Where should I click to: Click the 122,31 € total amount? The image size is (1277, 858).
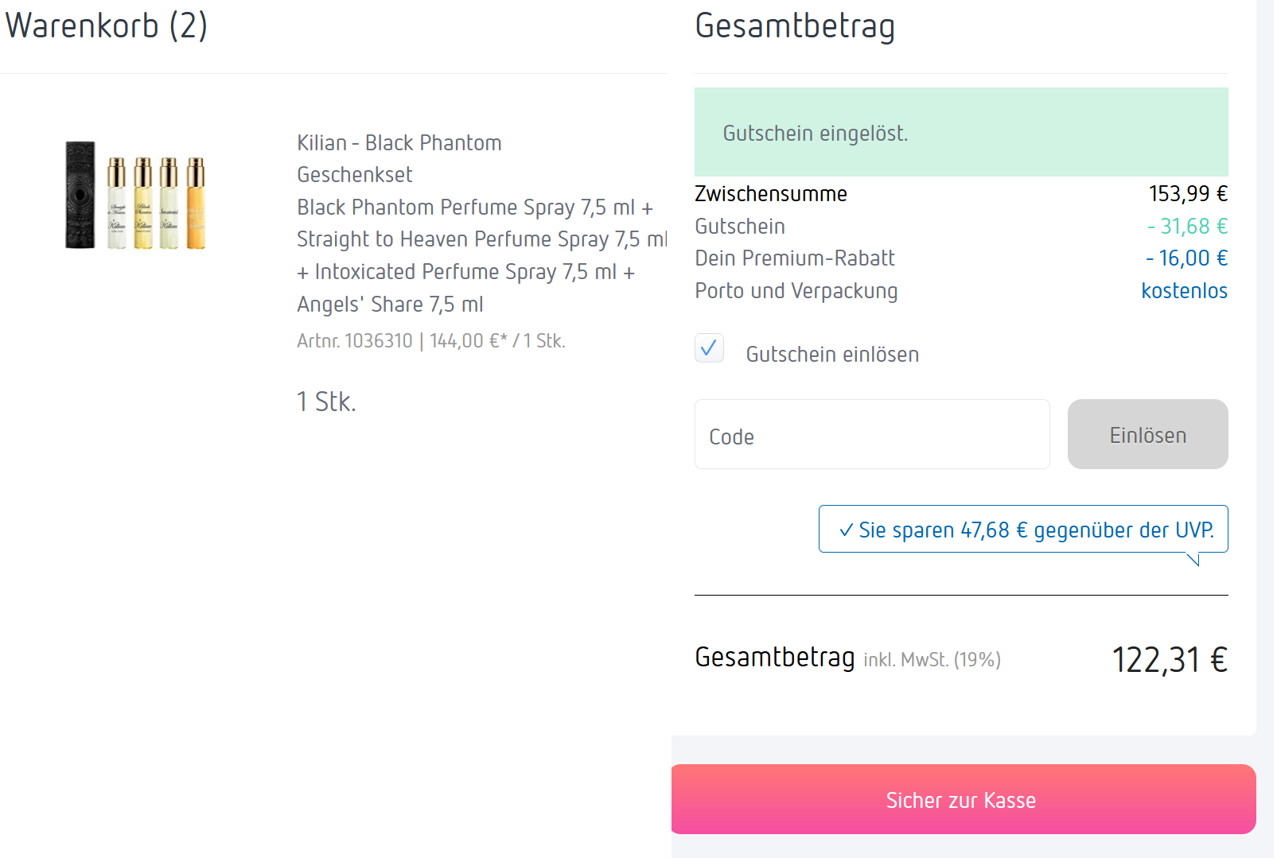click(1168, 660)
